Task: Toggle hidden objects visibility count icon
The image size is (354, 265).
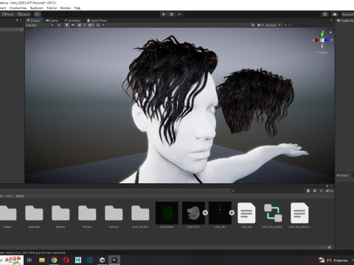Action: [91, 25]
